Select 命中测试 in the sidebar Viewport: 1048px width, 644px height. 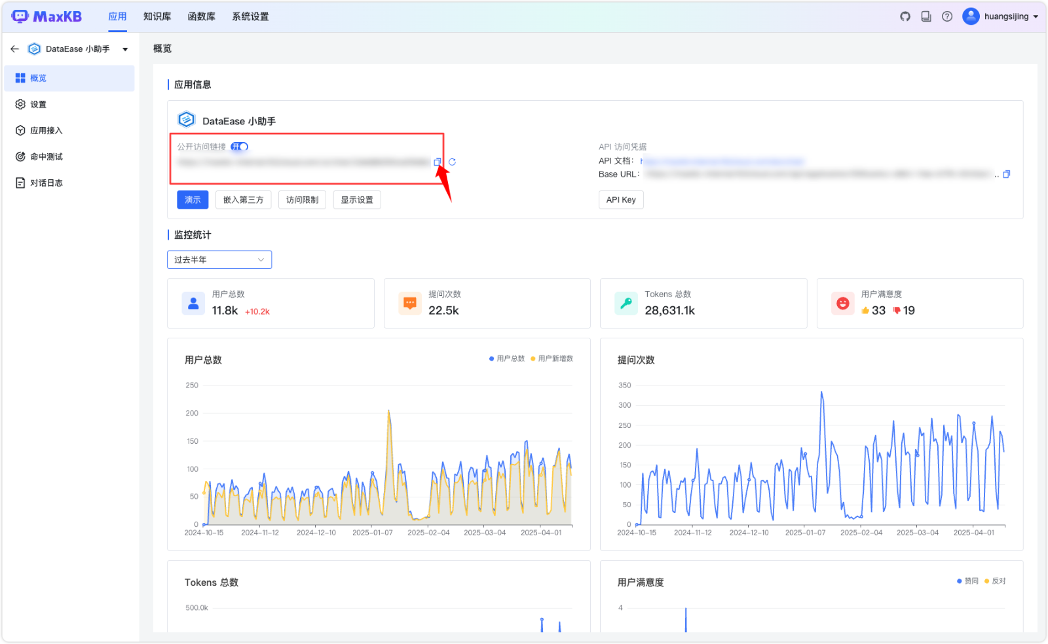(69, 156)
